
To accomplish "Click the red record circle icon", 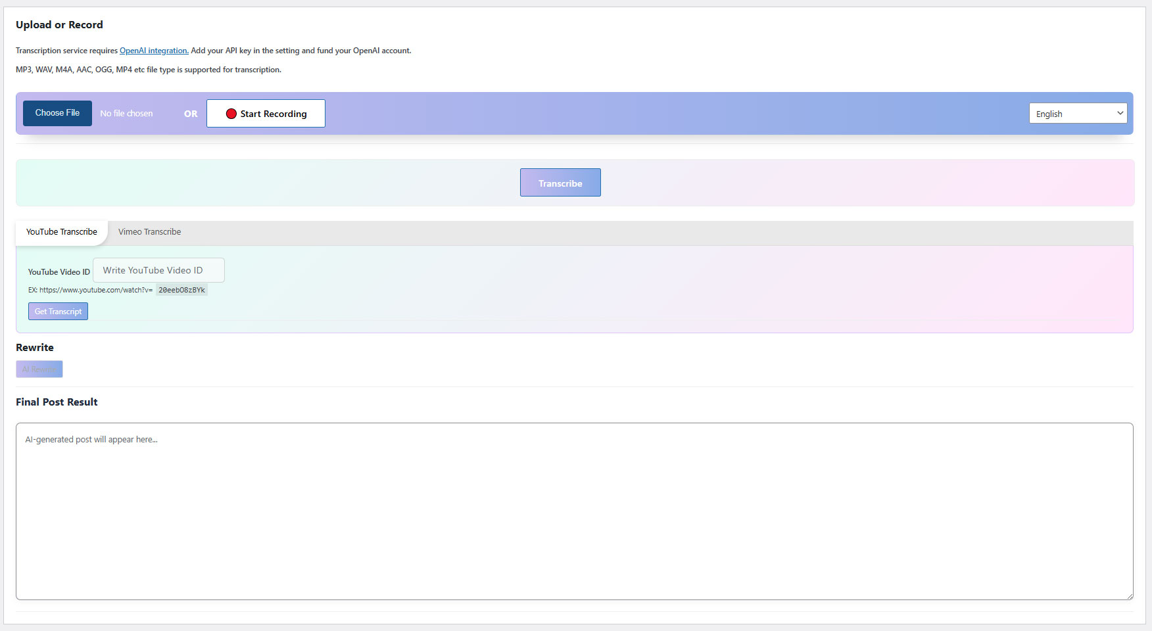I will point(231,114).
